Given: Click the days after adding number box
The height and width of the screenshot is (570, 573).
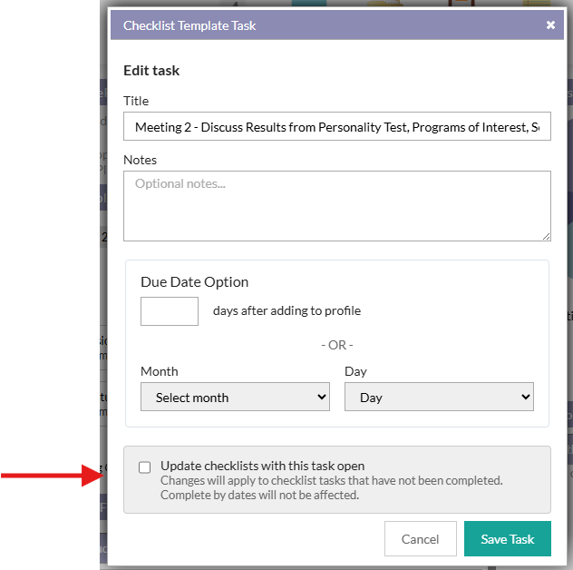Looking at the screenshot, I should coord(170,311).
